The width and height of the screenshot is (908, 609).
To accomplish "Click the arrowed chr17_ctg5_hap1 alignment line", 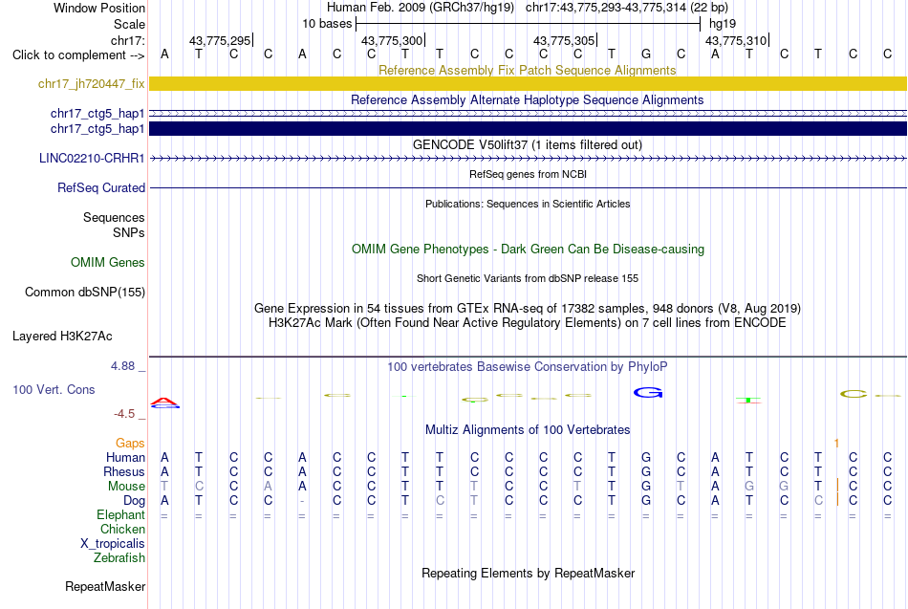I will [529, 114].
